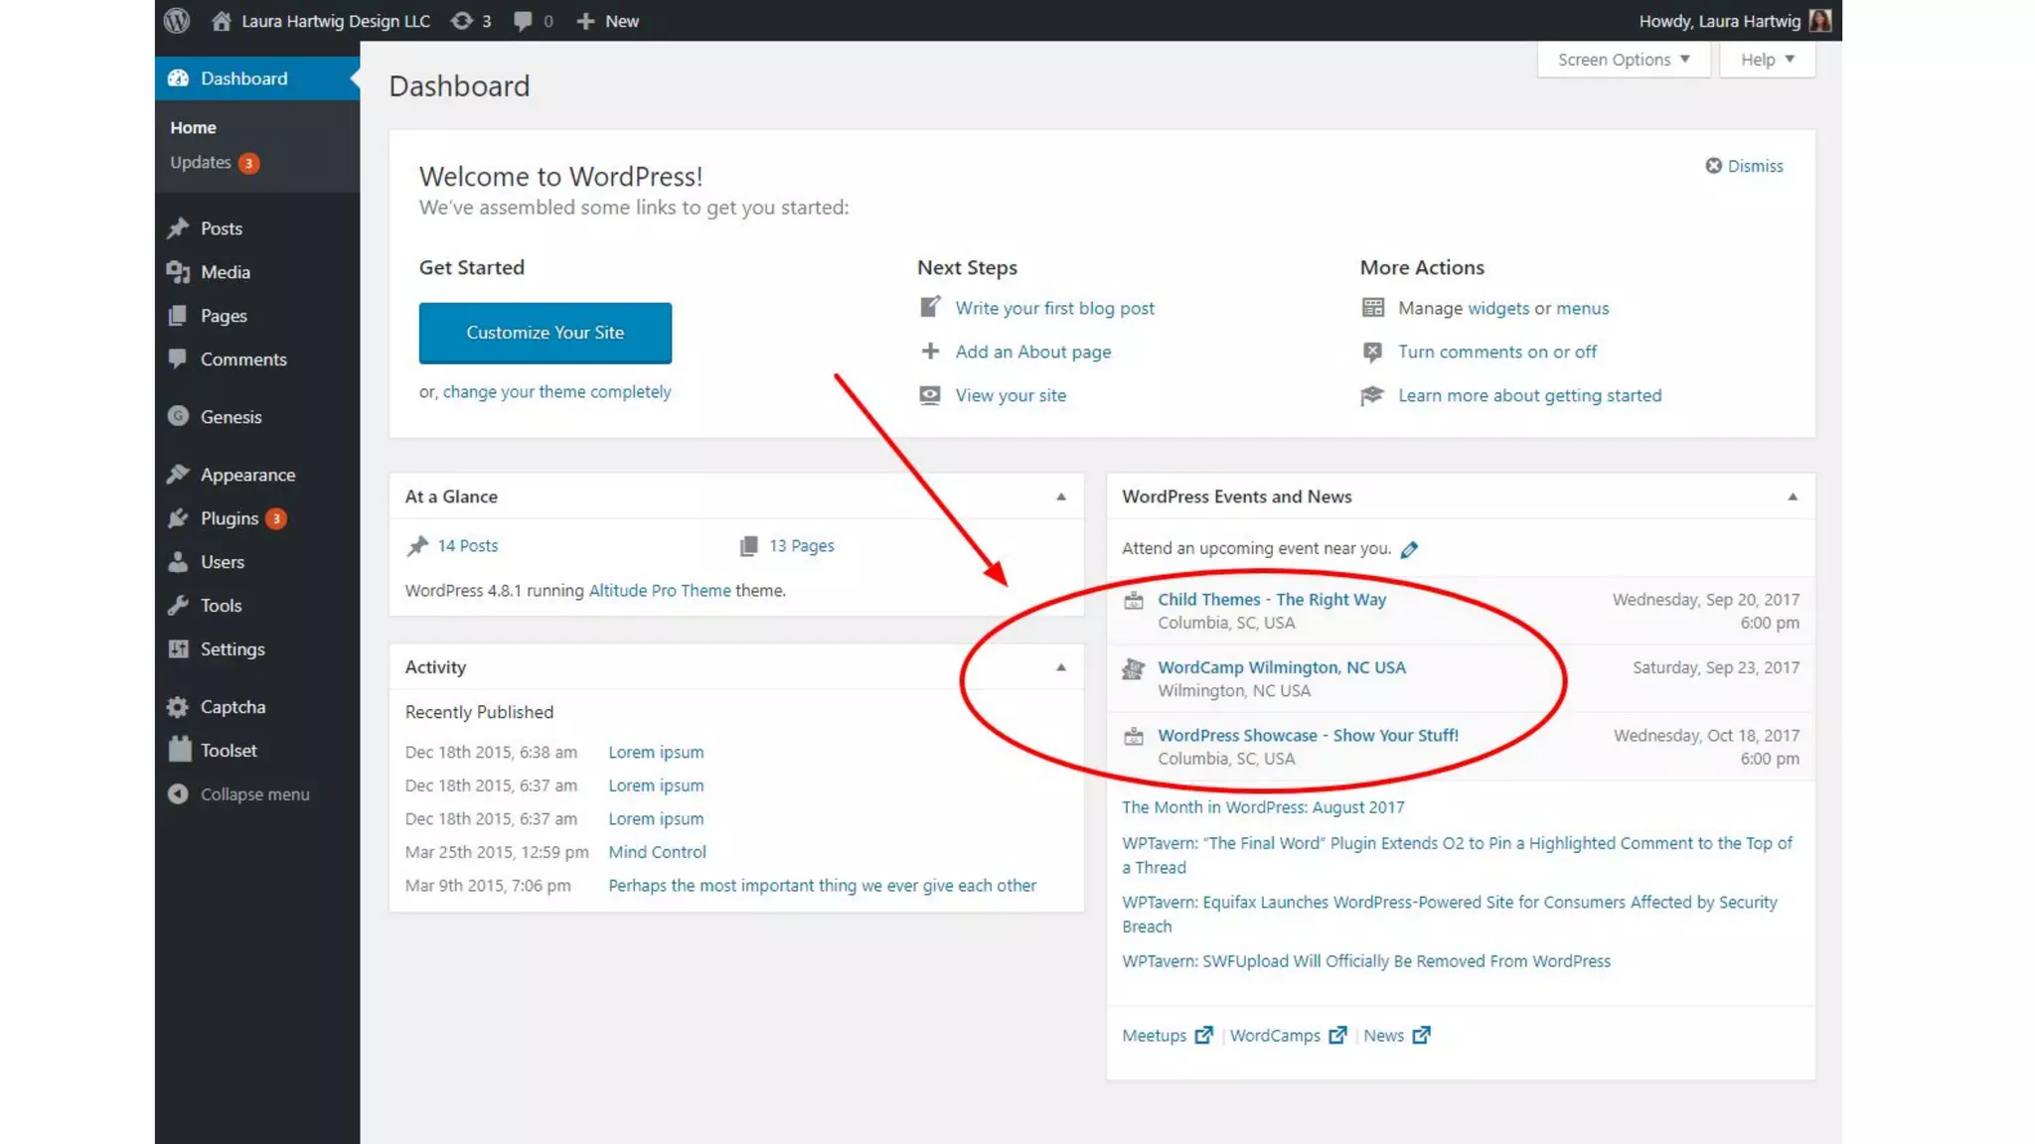Image resolution: width=2035 pixels, height=1144 pixels.
Task: Click the New content button in admin bar
Action: (x=608, y=21)
